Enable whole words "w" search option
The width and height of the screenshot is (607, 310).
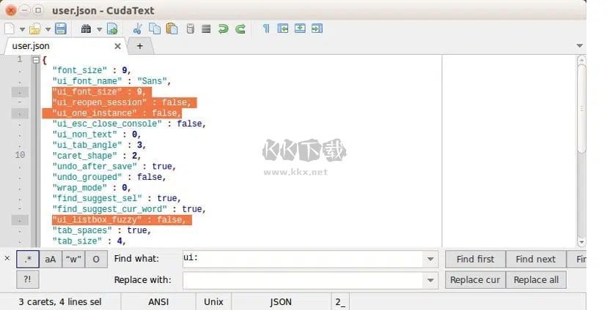(73, 259)
